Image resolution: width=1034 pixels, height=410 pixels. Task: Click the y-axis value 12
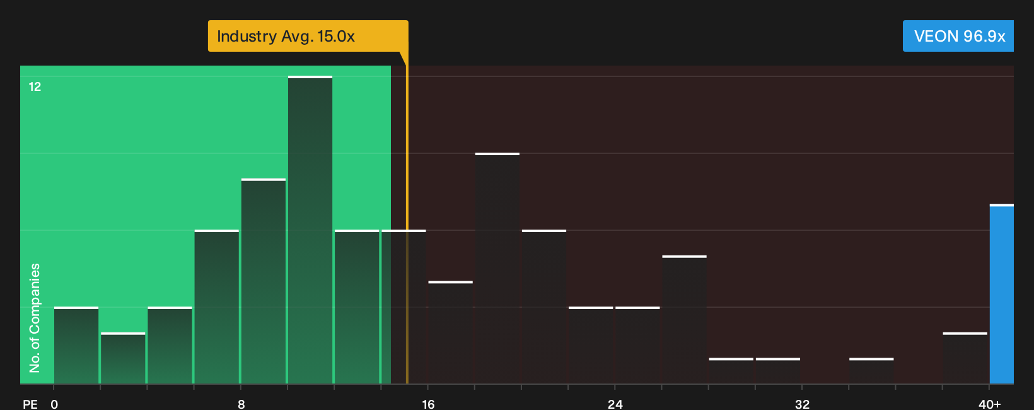tap(35, 86)
